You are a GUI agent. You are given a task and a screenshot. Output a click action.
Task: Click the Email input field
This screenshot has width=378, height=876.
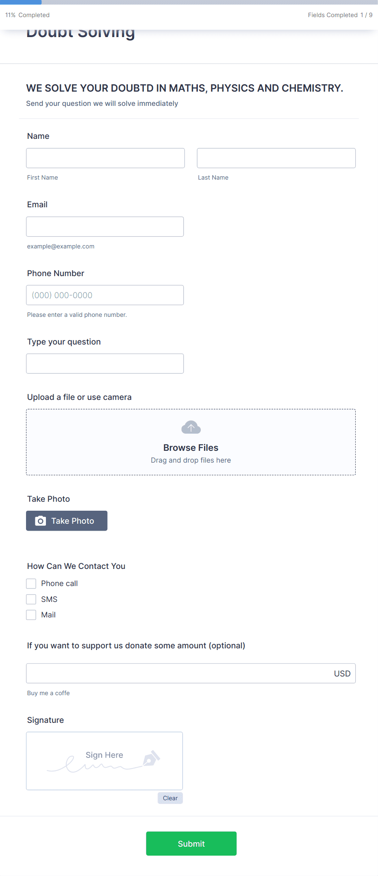click(x=104, y=226)
